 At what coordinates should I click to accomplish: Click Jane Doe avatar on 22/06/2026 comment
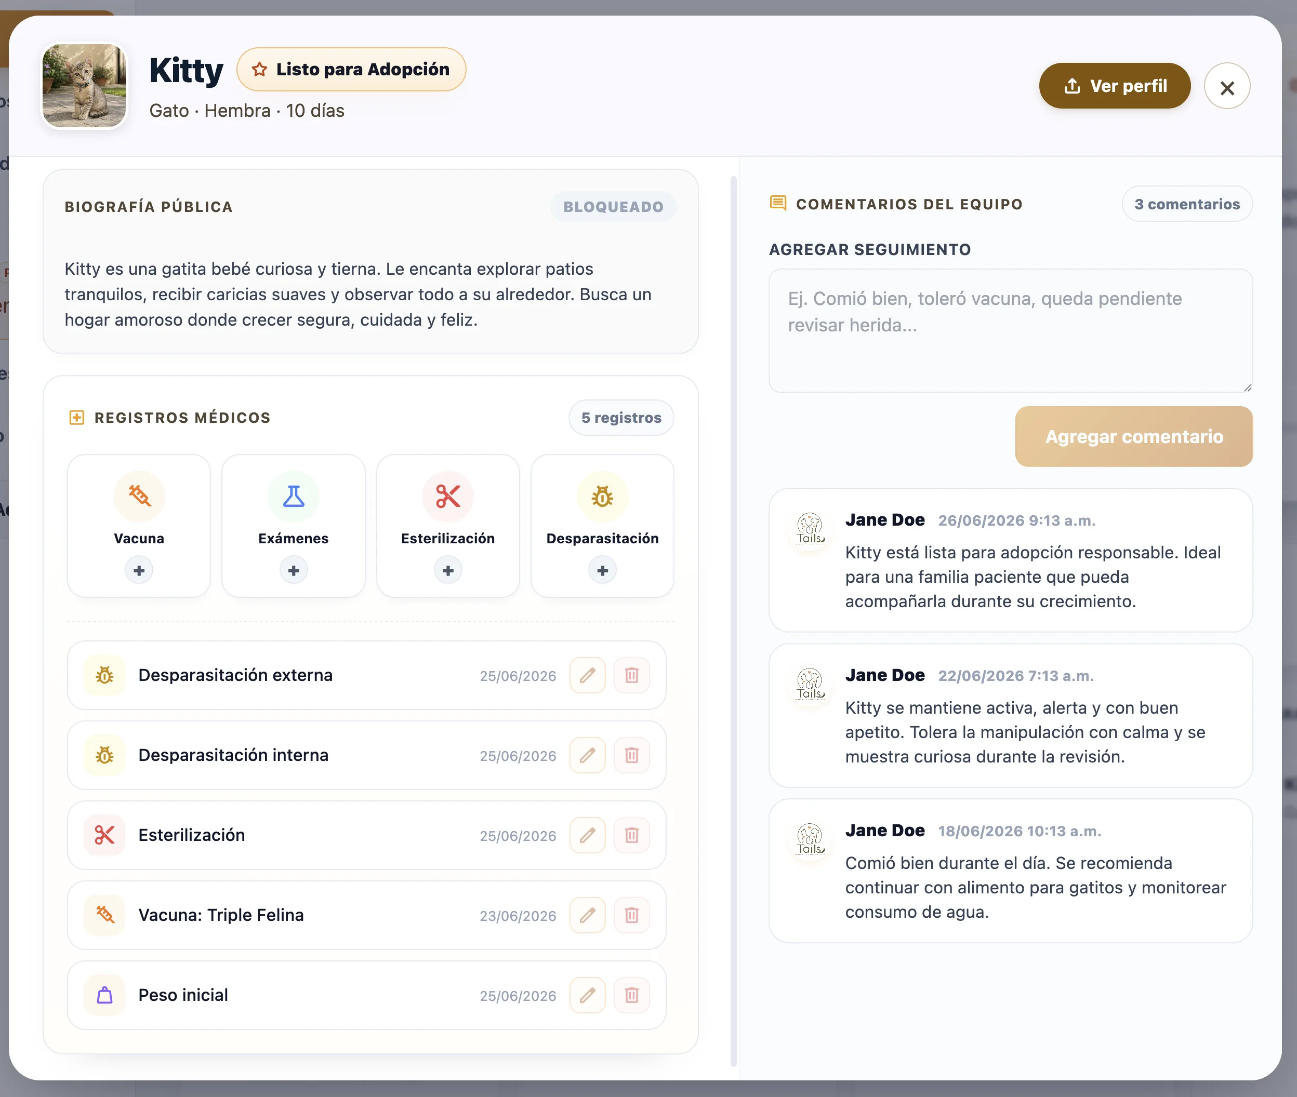pos(811,685)
